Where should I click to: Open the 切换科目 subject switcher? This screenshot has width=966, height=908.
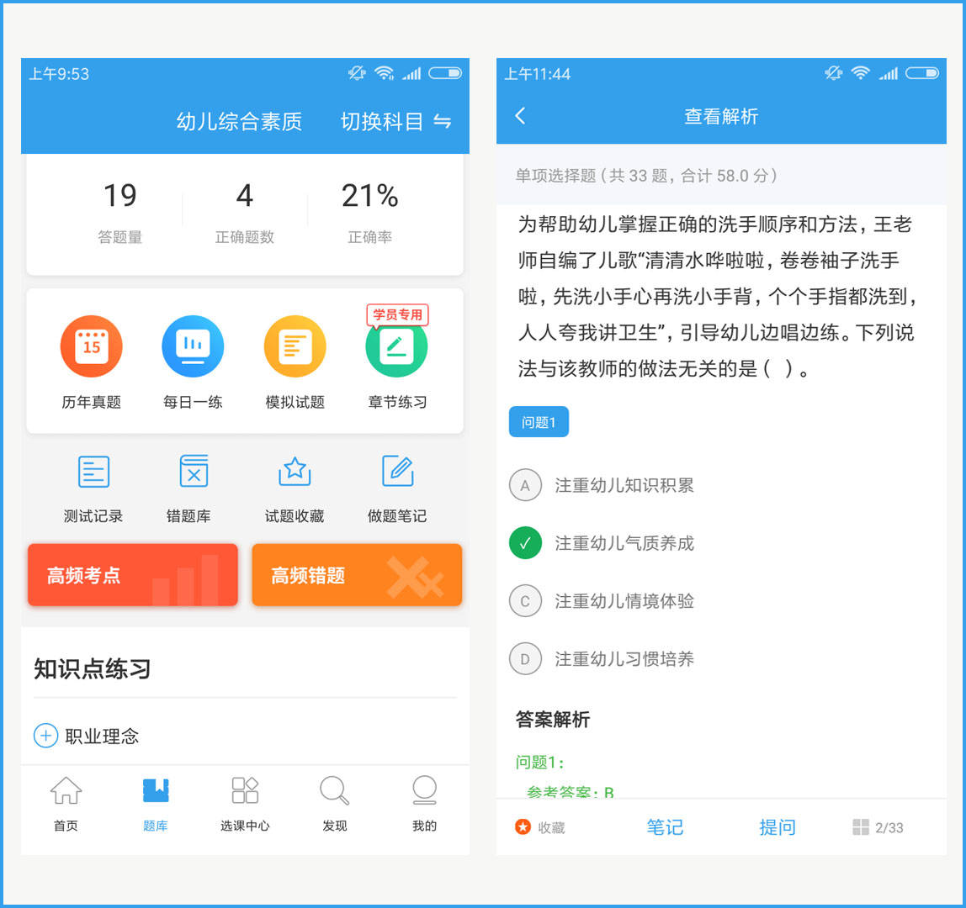click(x=395, y=121)
